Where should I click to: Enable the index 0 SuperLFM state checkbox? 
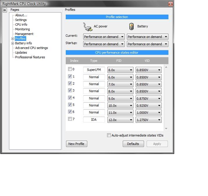(70, 69)
